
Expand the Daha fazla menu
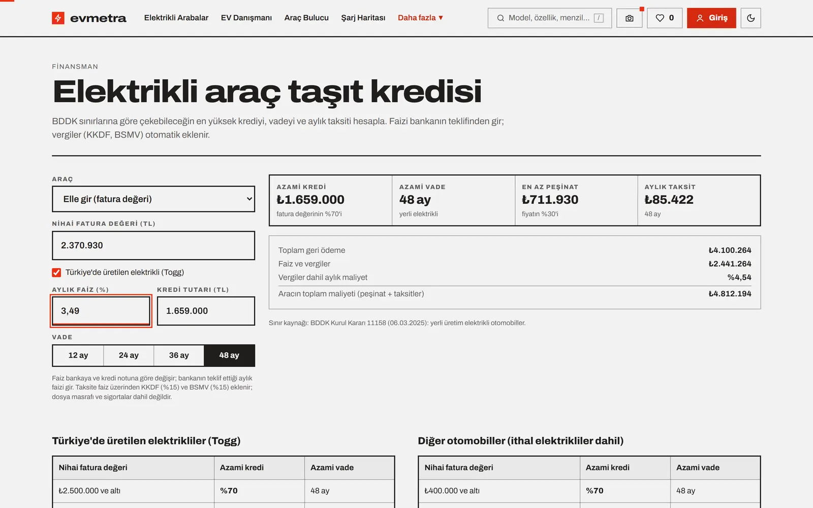420,18
